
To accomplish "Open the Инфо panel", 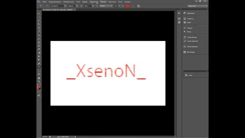I will 189,23.
